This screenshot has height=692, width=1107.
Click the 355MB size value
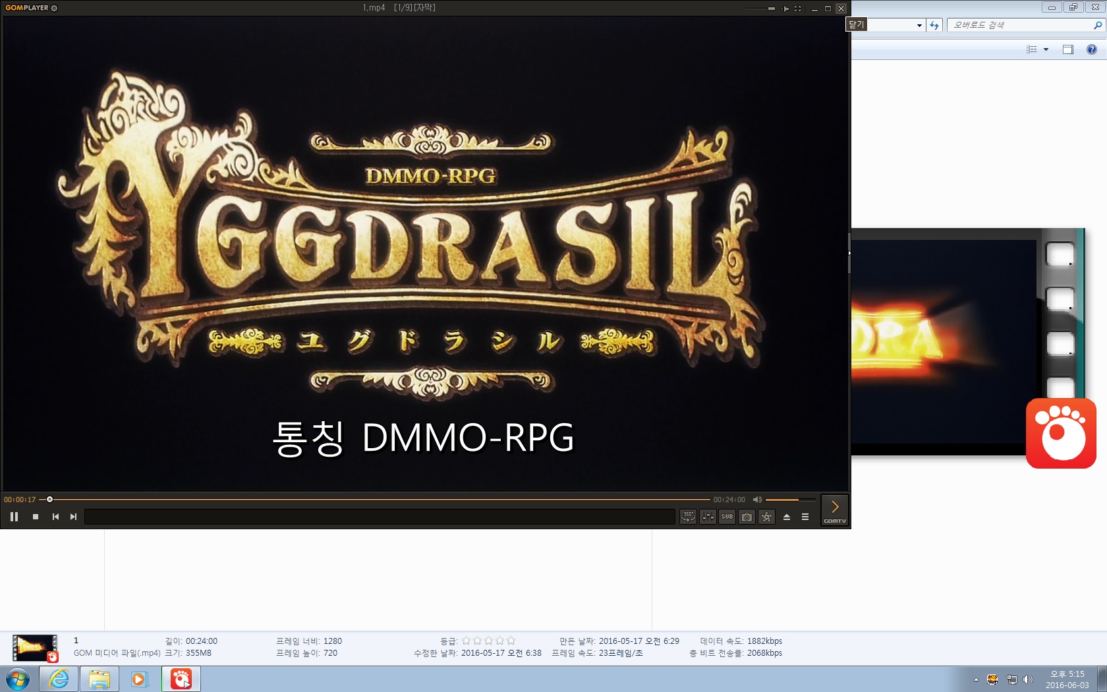(x=198, y=653)
